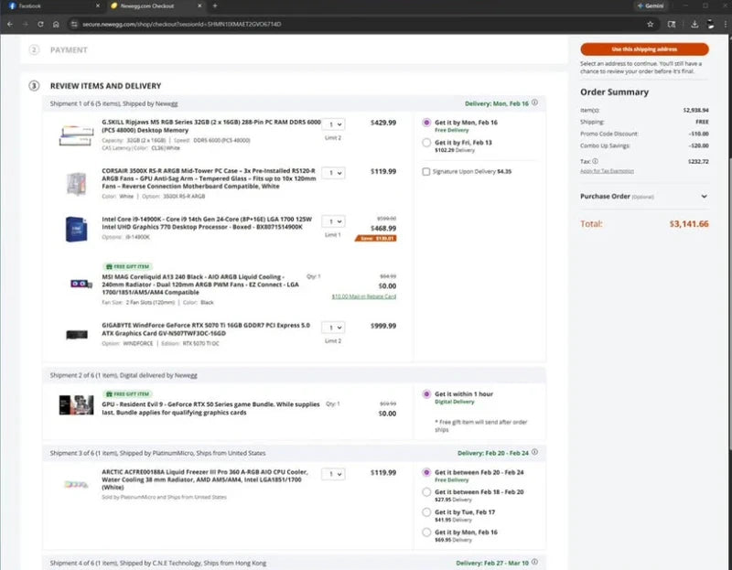Click the ARCTIC Liquid Freezer III thumbnail
The image size is (732, 570).
(x=76, y=485)
